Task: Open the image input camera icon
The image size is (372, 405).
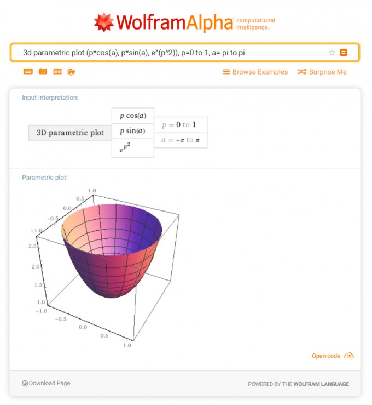Action: (x=43, y=71)
